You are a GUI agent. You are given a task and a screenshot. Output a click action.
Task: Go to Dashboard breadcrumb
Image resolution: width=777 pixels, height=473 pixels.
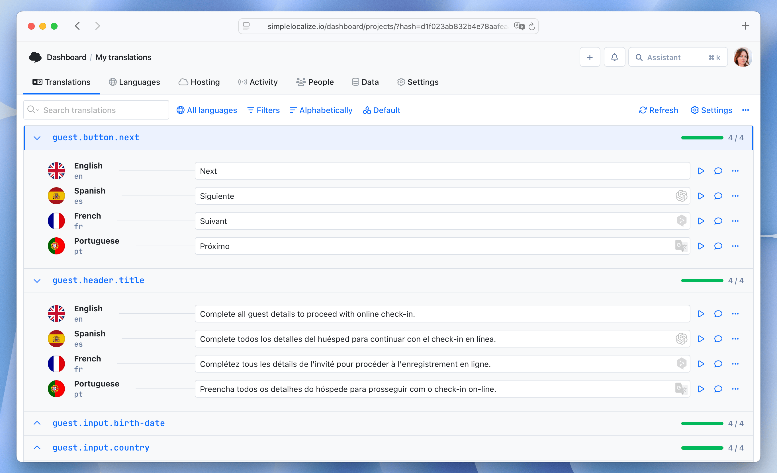(67, 57)
